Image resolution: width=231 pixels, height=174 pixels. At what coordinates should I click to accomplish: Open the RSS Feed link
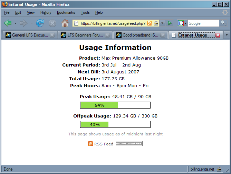coord(104,144)
